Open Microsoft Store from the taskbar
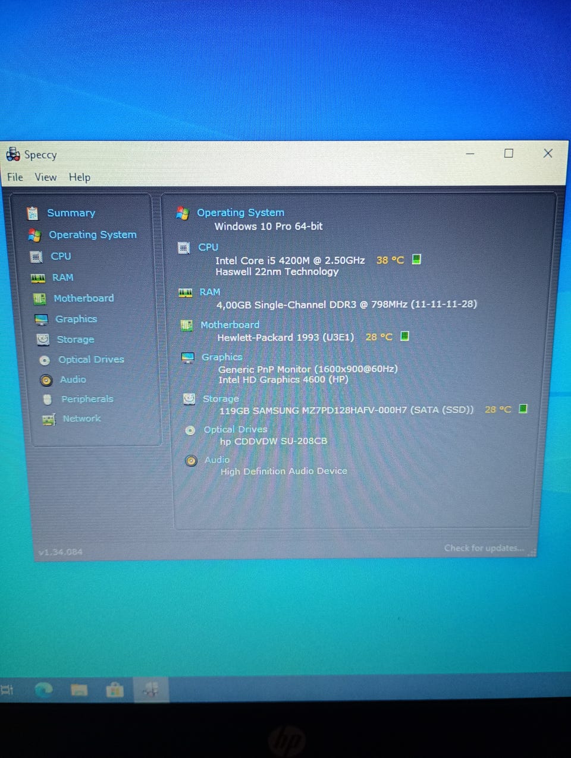The height and width of the screenshot is (758, 571). pos(115,690)
